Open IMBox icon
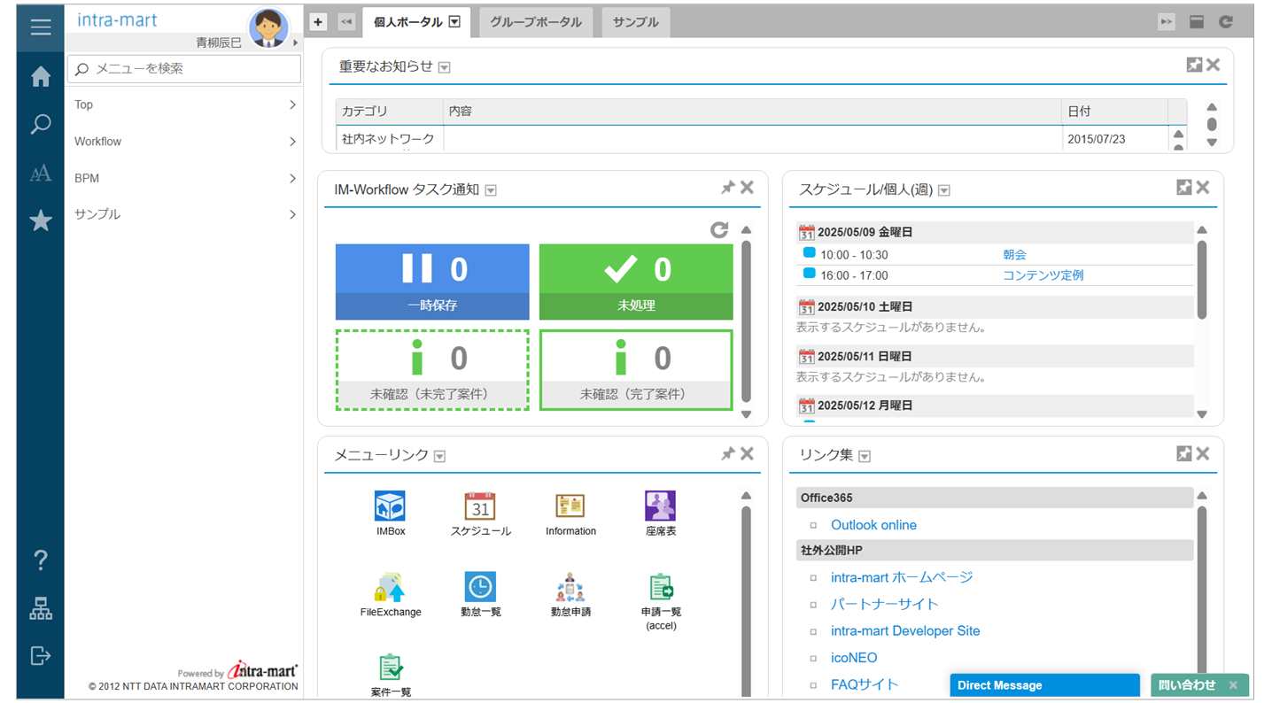1272x703 pixels. (390, 507)
